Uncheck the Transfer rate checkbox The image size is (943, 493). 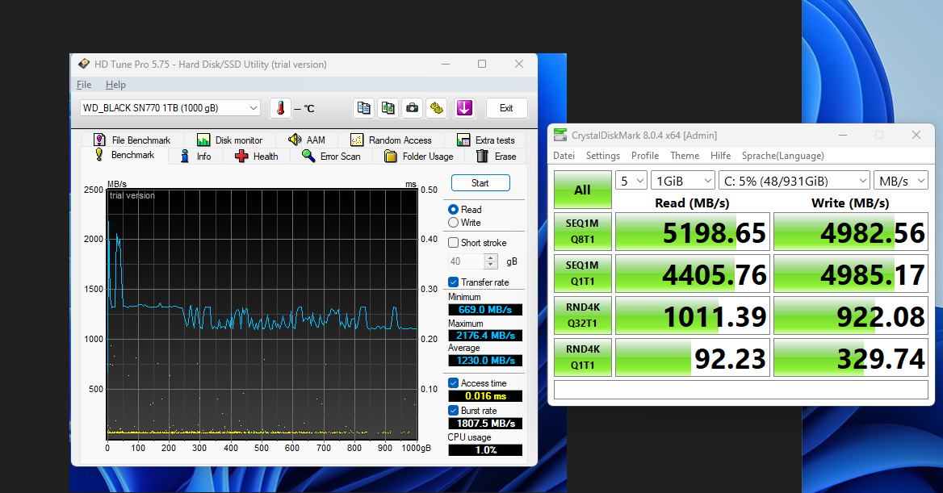pyautogui.click(x=454, y=282)
